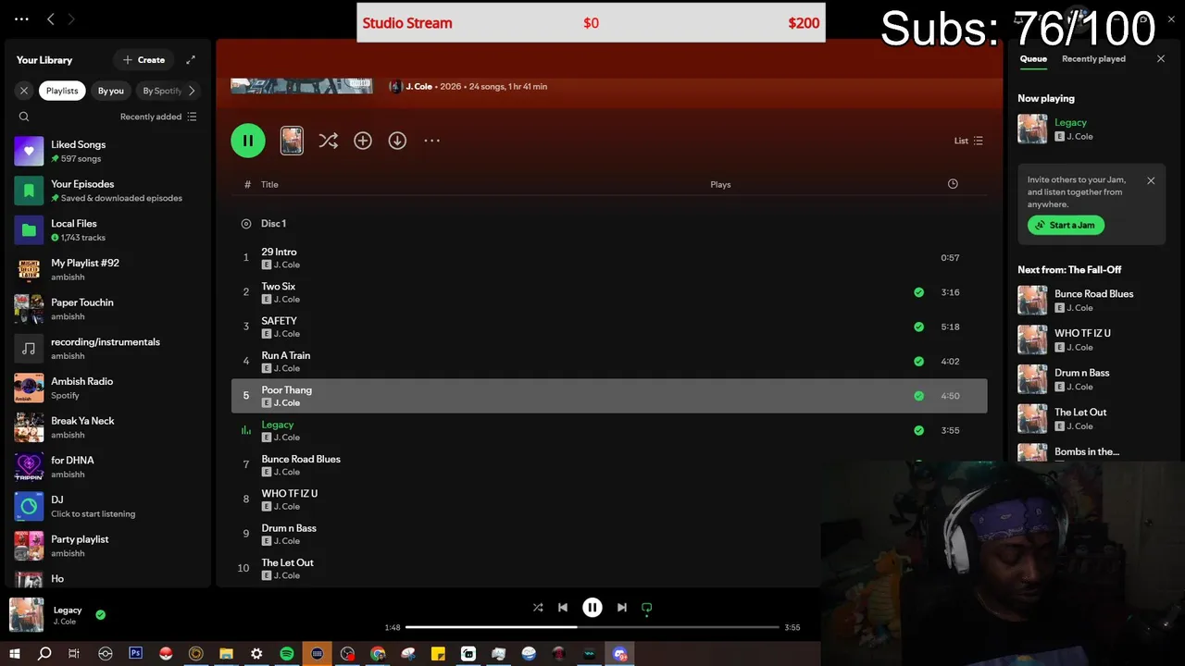The width and height of the screenshot is (1185, 666).
Task: Open the J. Cole artist link in album header
Action: [x=418, y=86]
